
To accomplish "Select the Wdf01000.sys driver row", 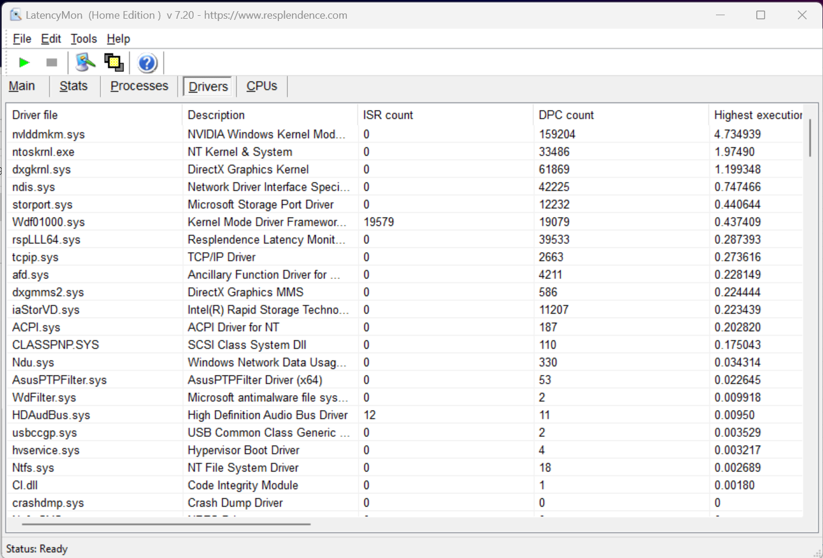I will (x=49, y=222).
